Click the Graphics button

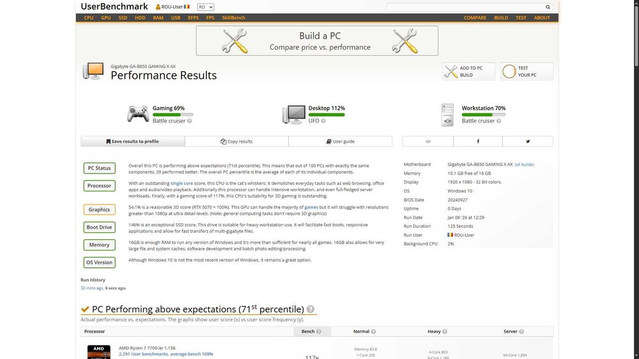(x=100, y=209)
